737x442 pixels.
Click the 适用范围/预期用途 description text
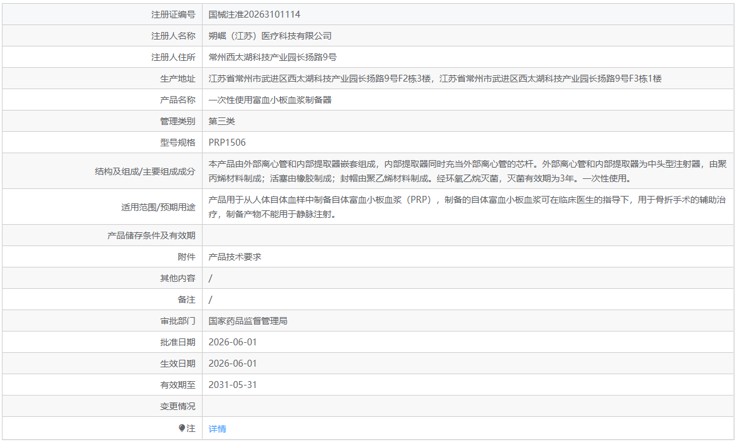[468, 207]
